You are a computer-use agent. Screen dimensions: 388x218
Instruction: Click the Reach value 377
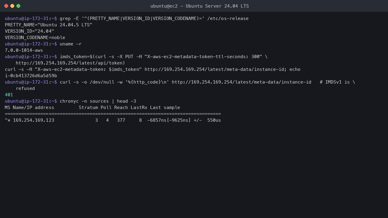pos(121,120)
